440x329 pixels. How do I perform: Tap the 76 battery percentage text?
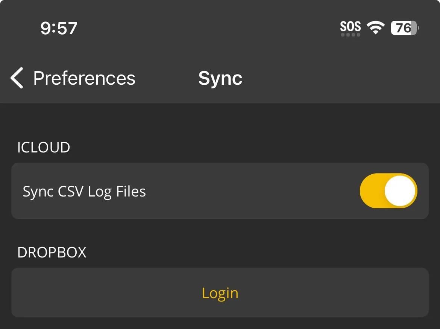(x=403, y=28)
